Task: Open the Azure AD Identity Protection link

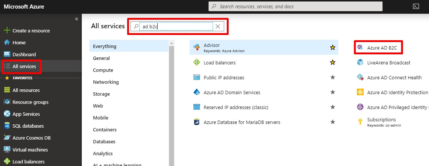Action: click(397, 92)
